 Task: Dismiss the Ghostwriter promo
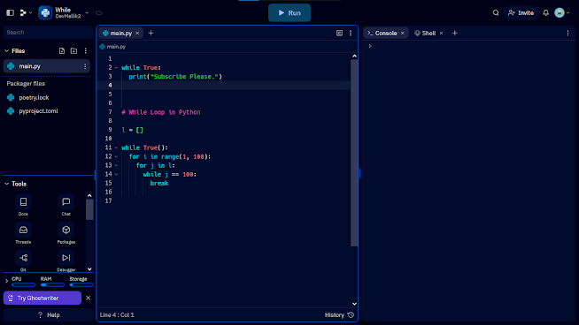(x=88, y=299)
